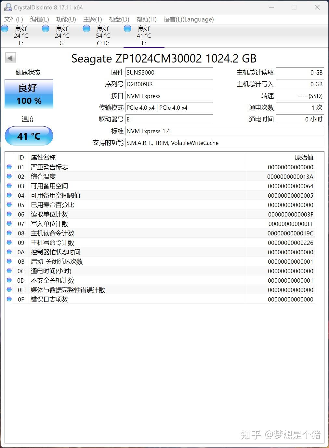
Task: Click the 良好 100% health status gauge
Action: pyautogui.click(x=29, y=94)
